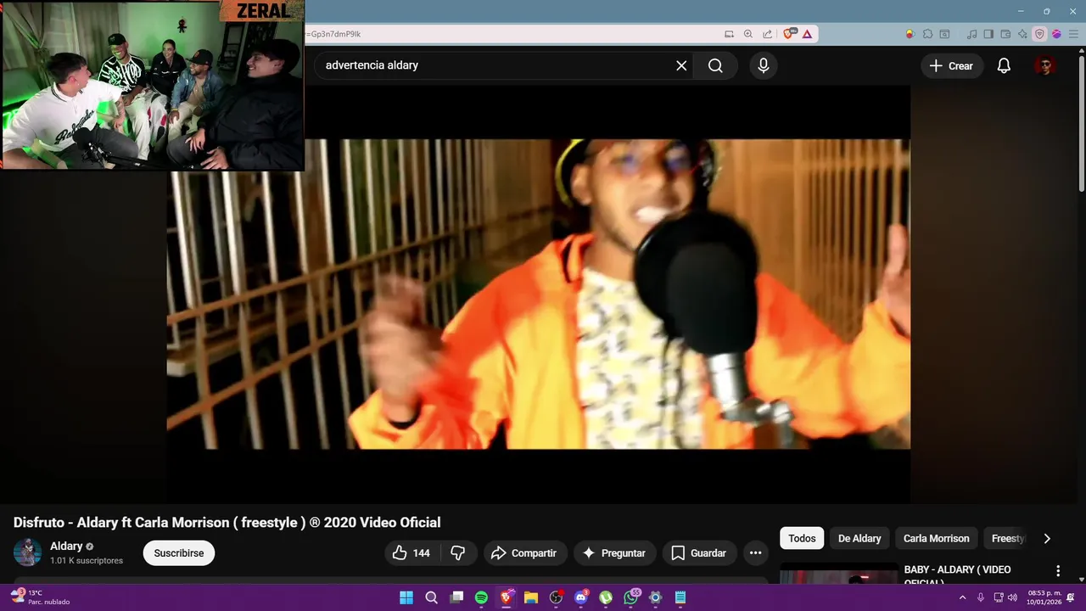Show more filter chips with right arrow
Screen dimensions: 1086x611
(x=1047, y=538)
